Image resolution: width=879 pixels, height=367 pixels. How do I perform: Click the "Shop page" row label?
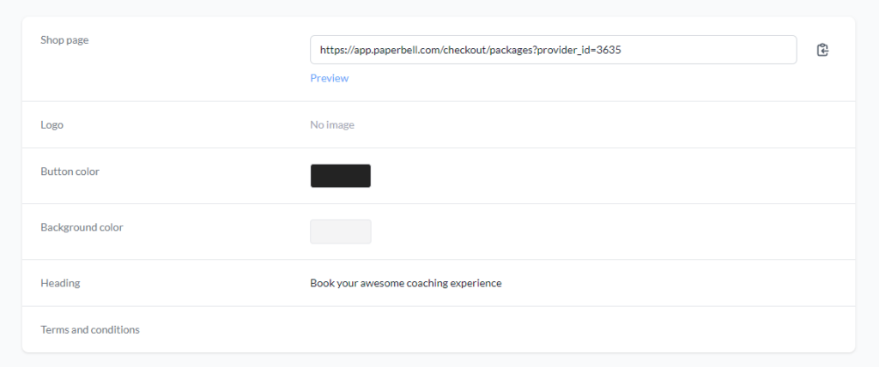[64, 39]
